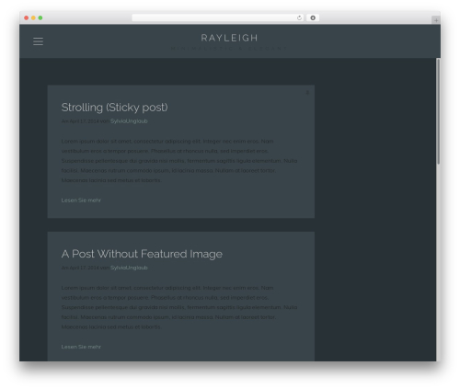Click Lesen Sie mehr in the Strolling post
This screenshot has height=389, width=460.
[x=81, y=200]
